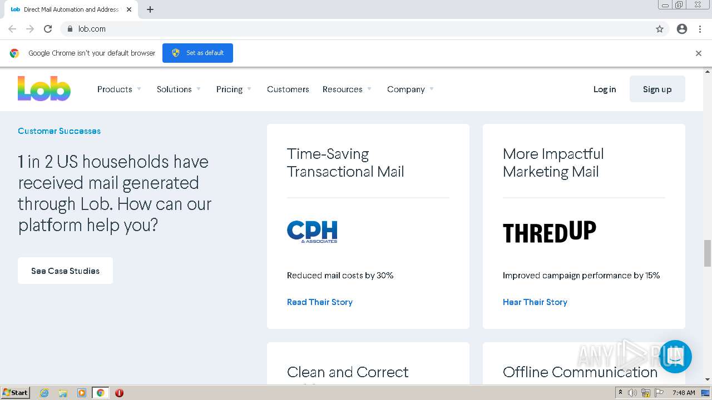Screen dimensions: 712x400
Task: Click the Log in link
Action: pyautogui.click(x=605, y=89)
